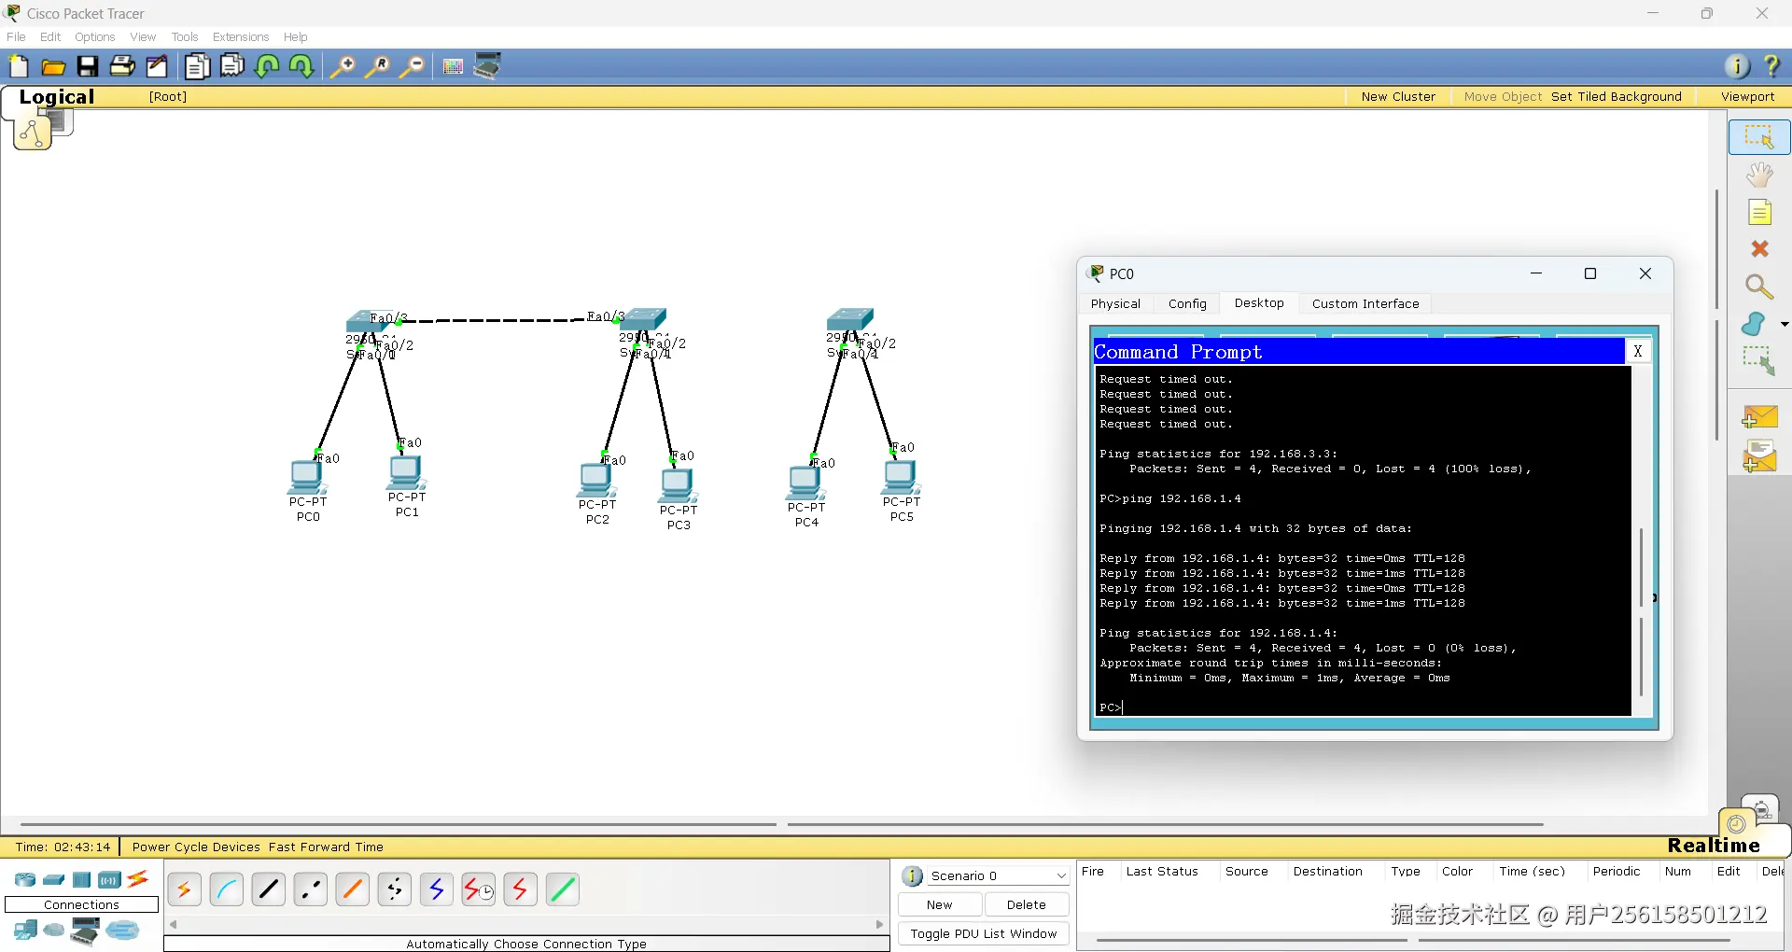Click the New scenario button
This screenshot has width=1792, height=952.
[940, 904]
